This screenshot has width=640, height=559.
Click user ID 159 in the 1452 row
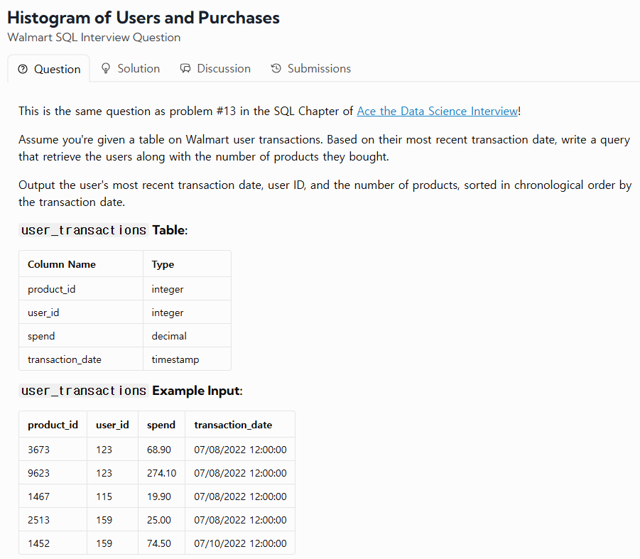113,543
